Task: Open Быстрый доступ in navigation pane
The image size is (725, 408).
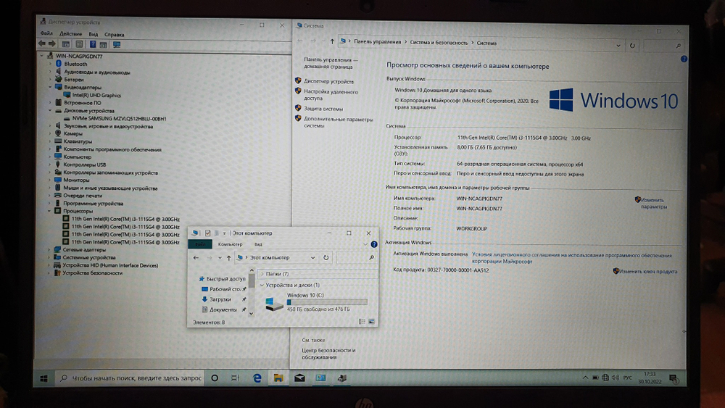Action: pyautogui.click(x=225, y=278)
